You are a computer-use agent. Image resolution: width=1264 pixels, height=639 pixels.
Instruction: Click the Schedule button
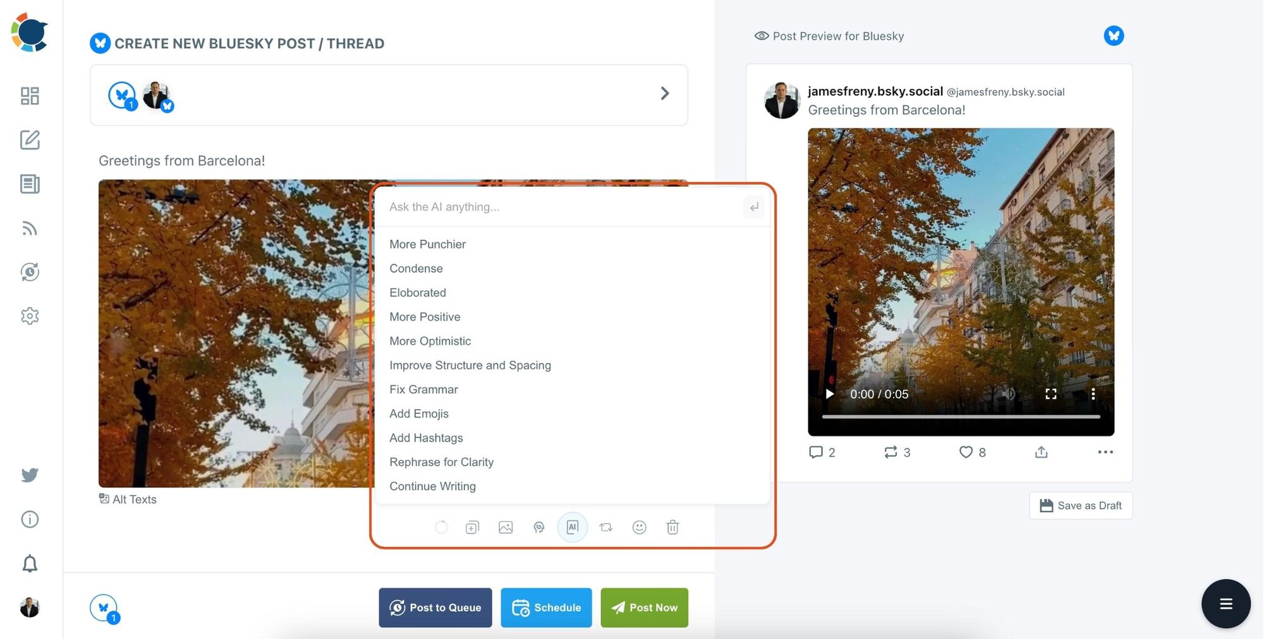click(x=547, y=607)
